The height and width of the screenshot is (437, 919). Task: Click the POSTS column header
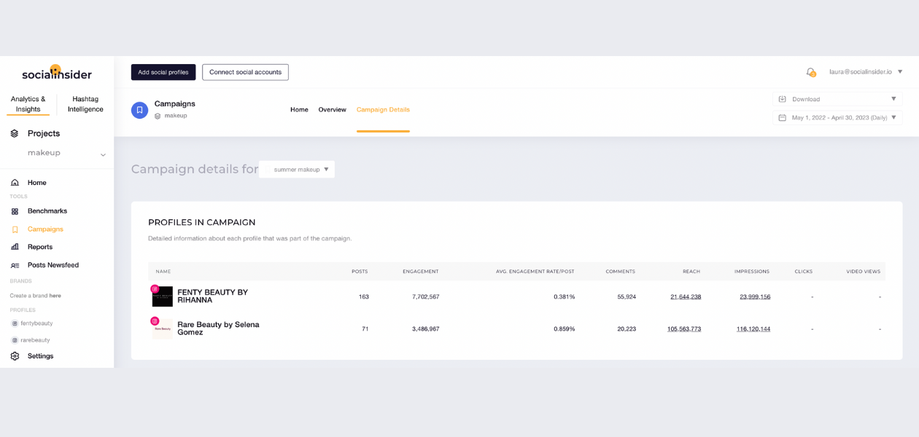[360, 272]
